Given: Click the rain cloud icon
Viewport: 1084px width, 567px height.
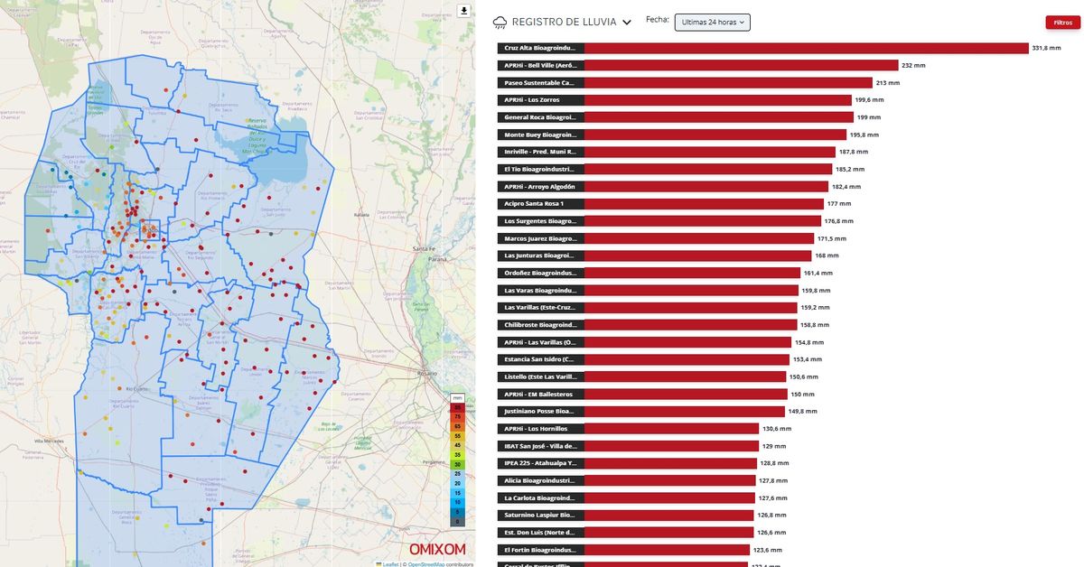Looking at the screenshot, I should tap(500, 22).
